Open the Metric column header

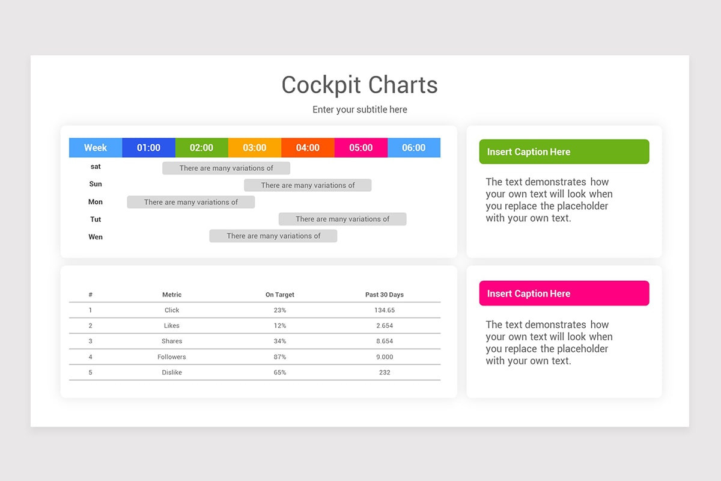point(172,295)
